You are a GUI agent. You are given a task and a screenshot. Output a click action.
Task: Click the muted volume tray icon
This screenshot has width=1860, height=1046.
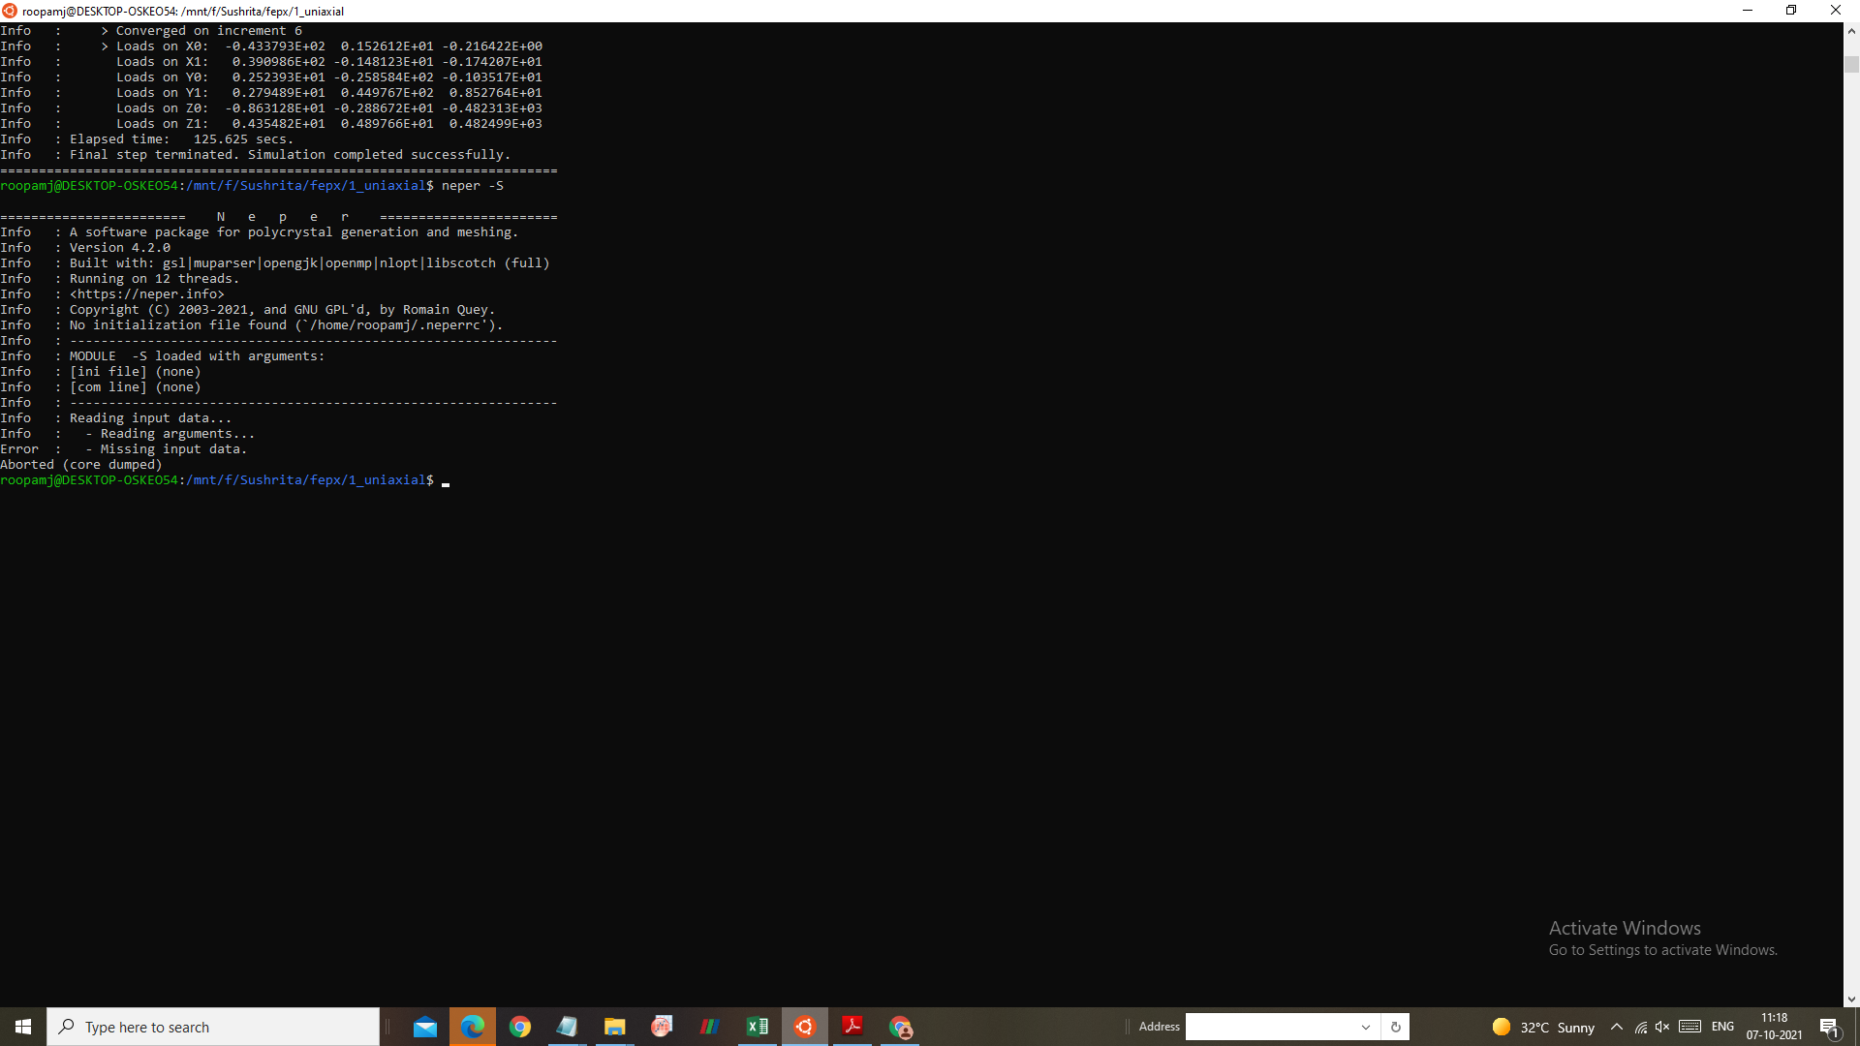1663,1027
